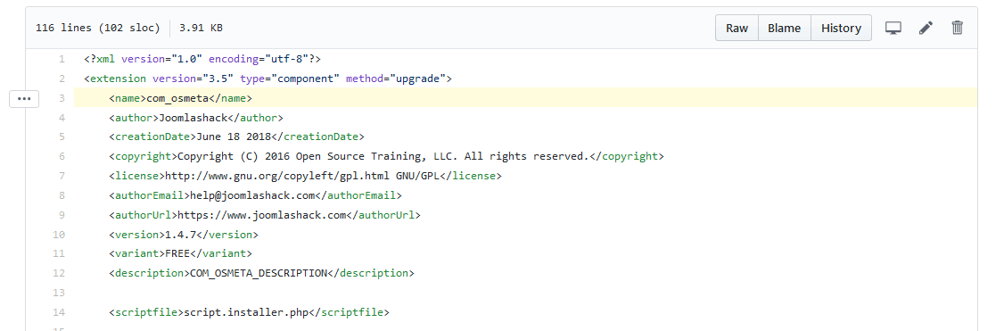996x331 pixels.
Task: Select line number 5
Action: [62, 137]
